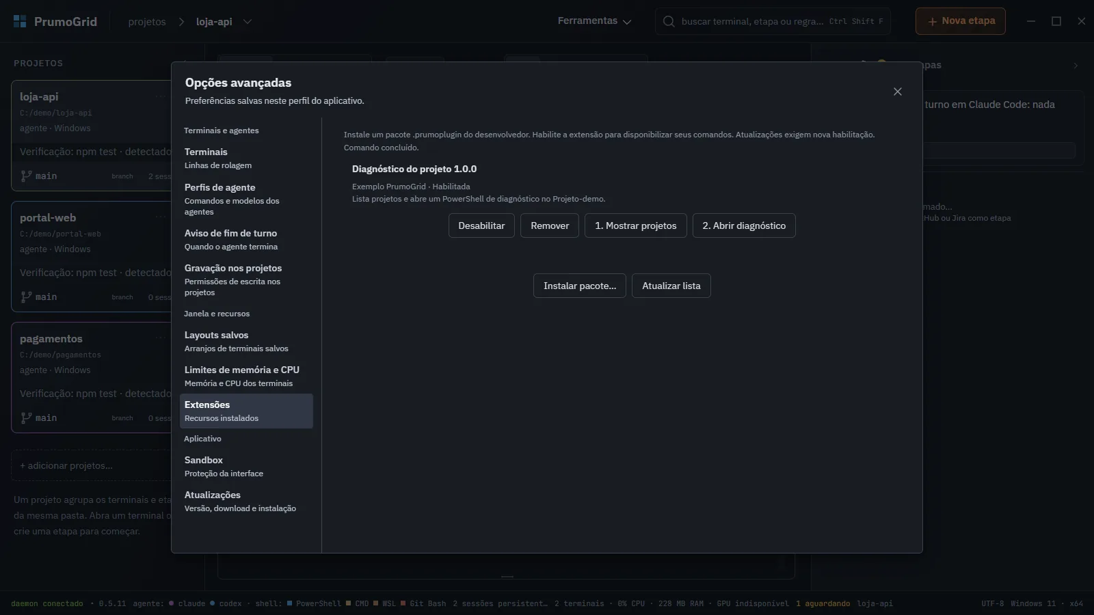Screen dimensions: 1094x615
Task: Select the Extensões section
Action: [246, 411]
